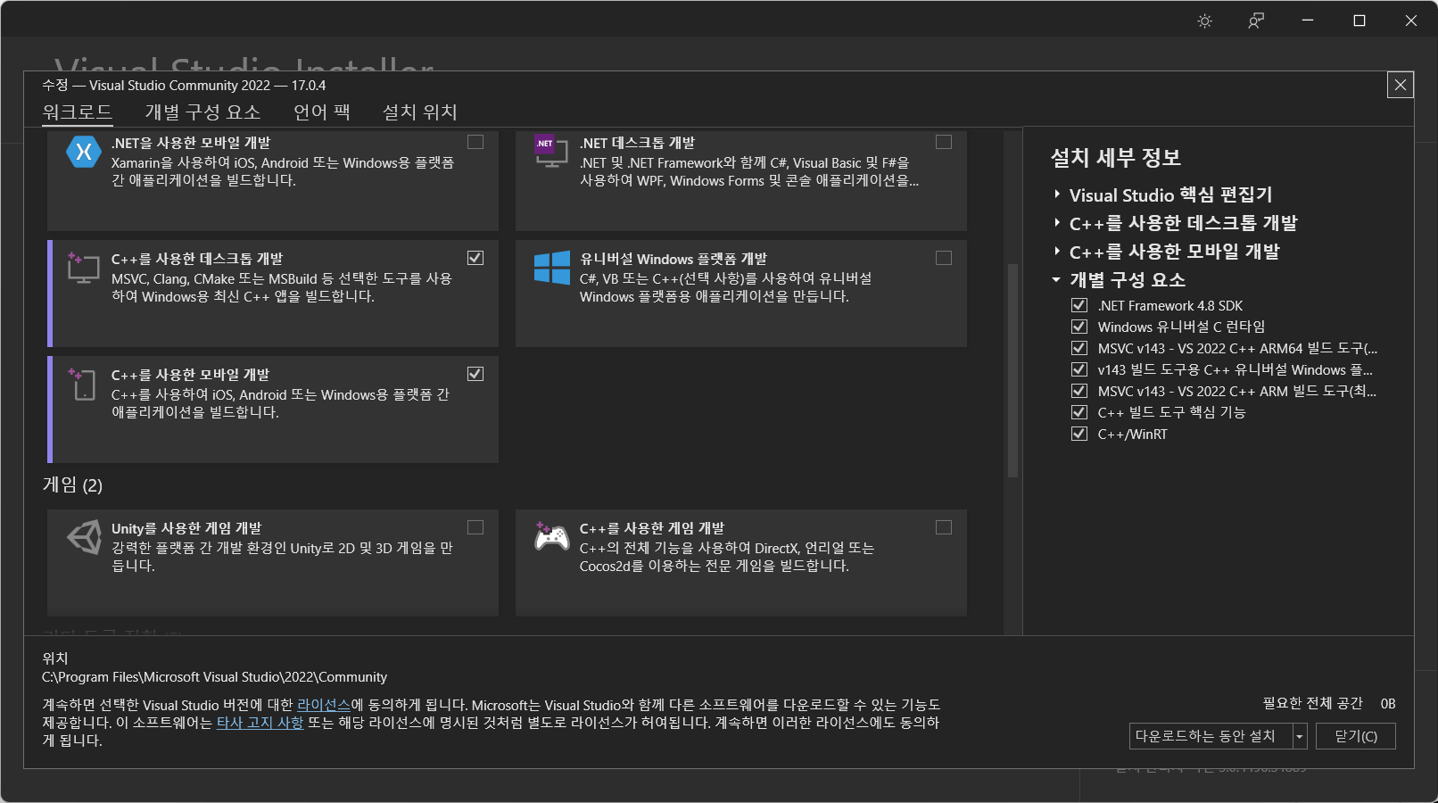This screenshot has width=1438, height=803.
Task: Select the 게임 (2) section heading
Action: [x=73, y=485]
